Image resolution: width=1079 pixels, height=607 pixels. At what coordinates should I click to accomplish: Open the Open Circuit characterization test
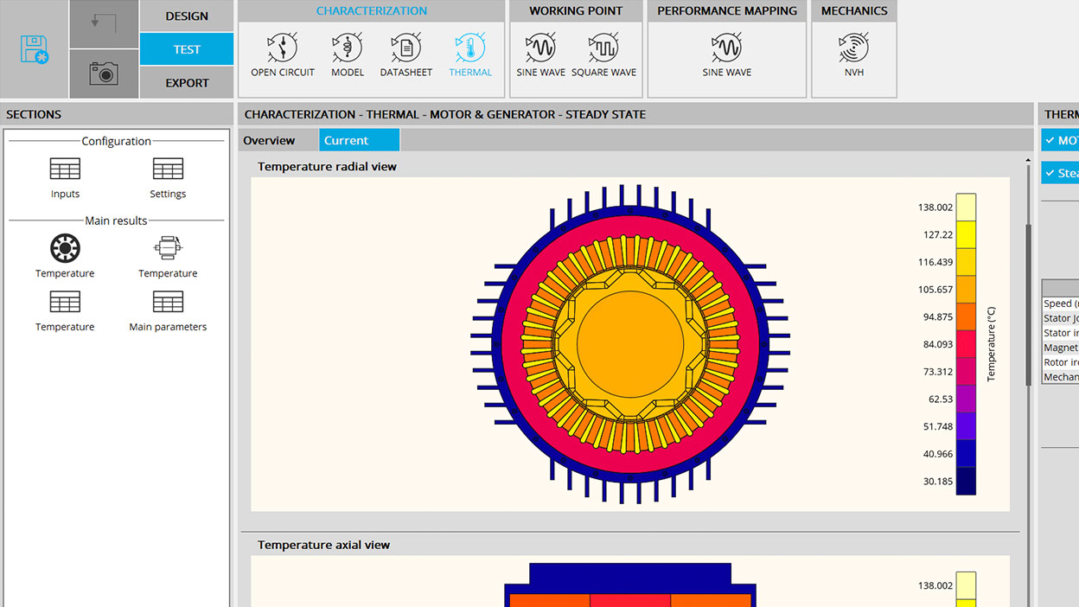(283, 55)
